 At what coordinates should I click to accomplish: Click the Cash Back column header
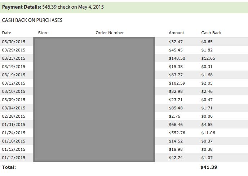click(211, 33)
